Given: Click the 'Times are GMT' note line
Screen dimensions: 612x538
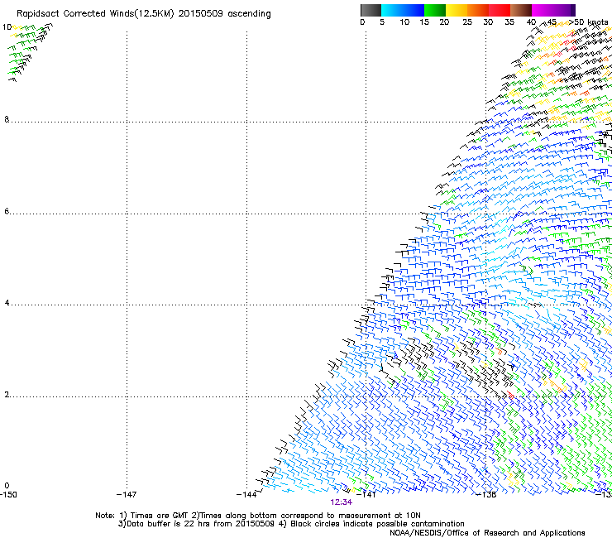Looking at the screenshot, I should (258, 516).
